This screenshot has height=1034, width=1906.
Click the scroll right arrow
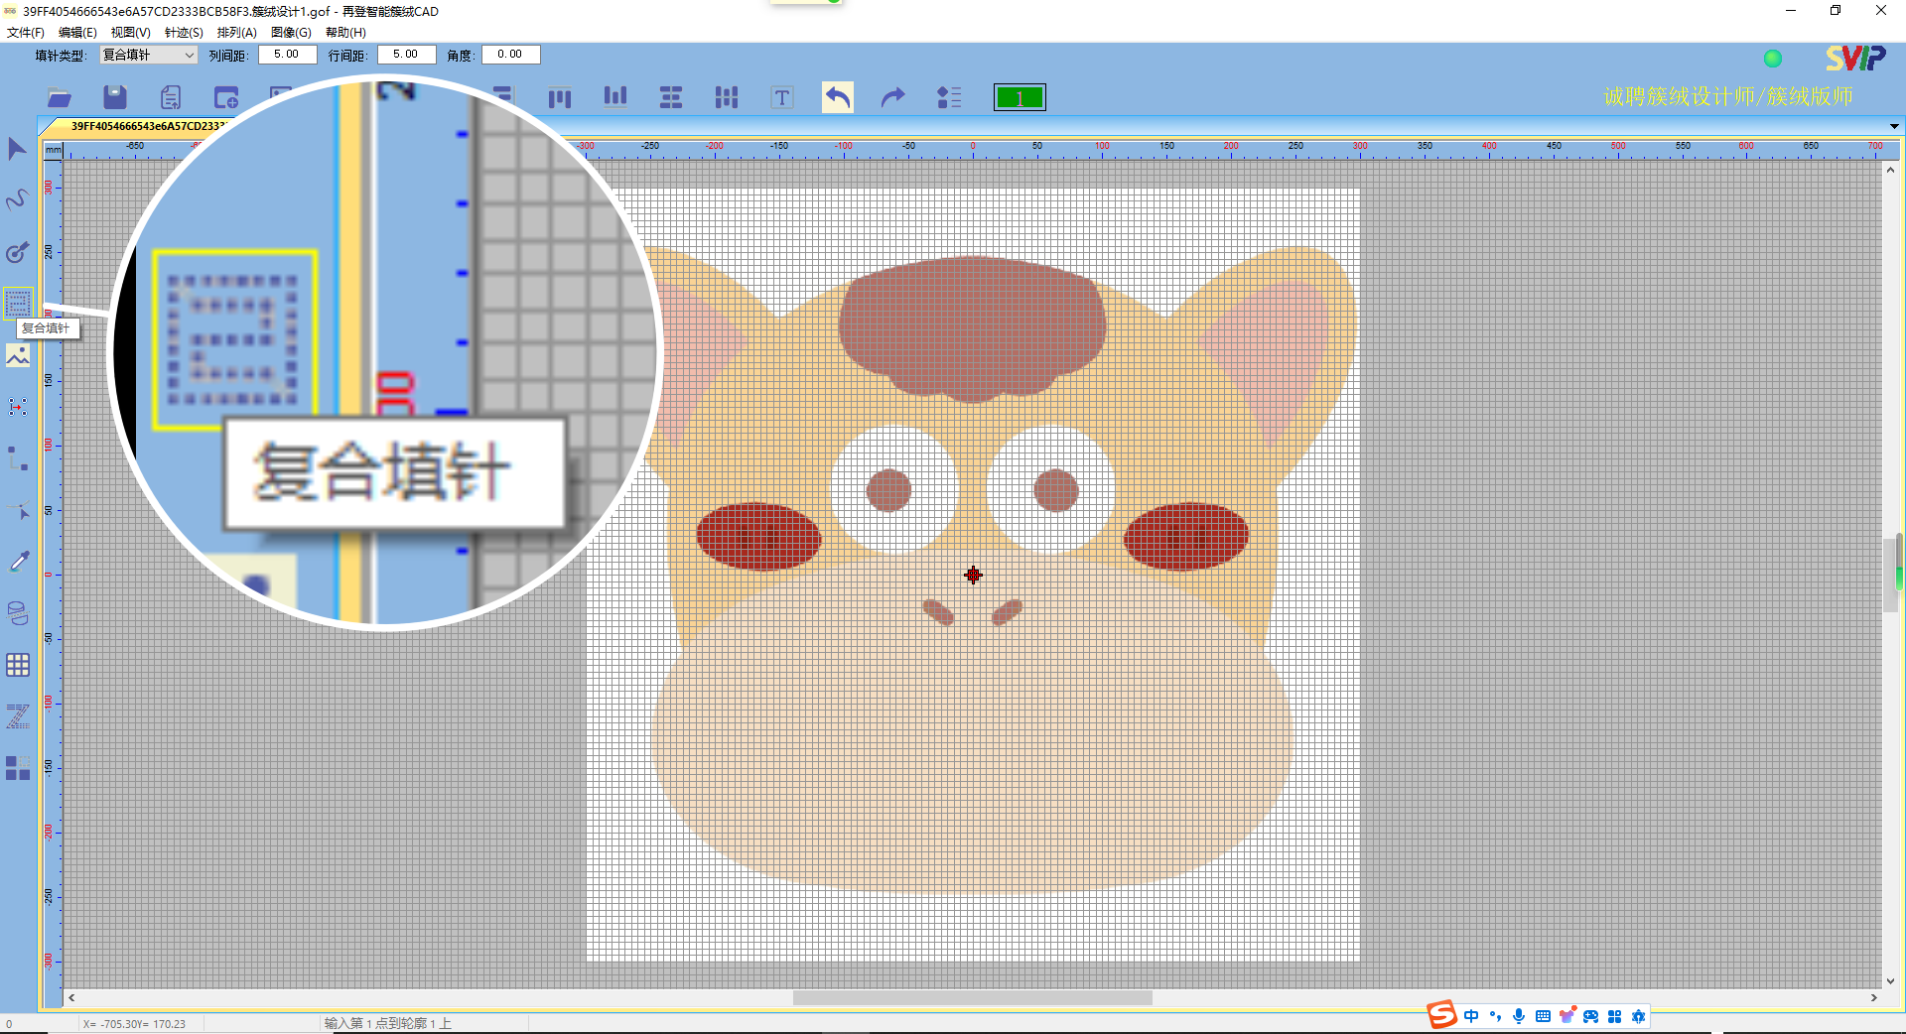[1874, 998]
